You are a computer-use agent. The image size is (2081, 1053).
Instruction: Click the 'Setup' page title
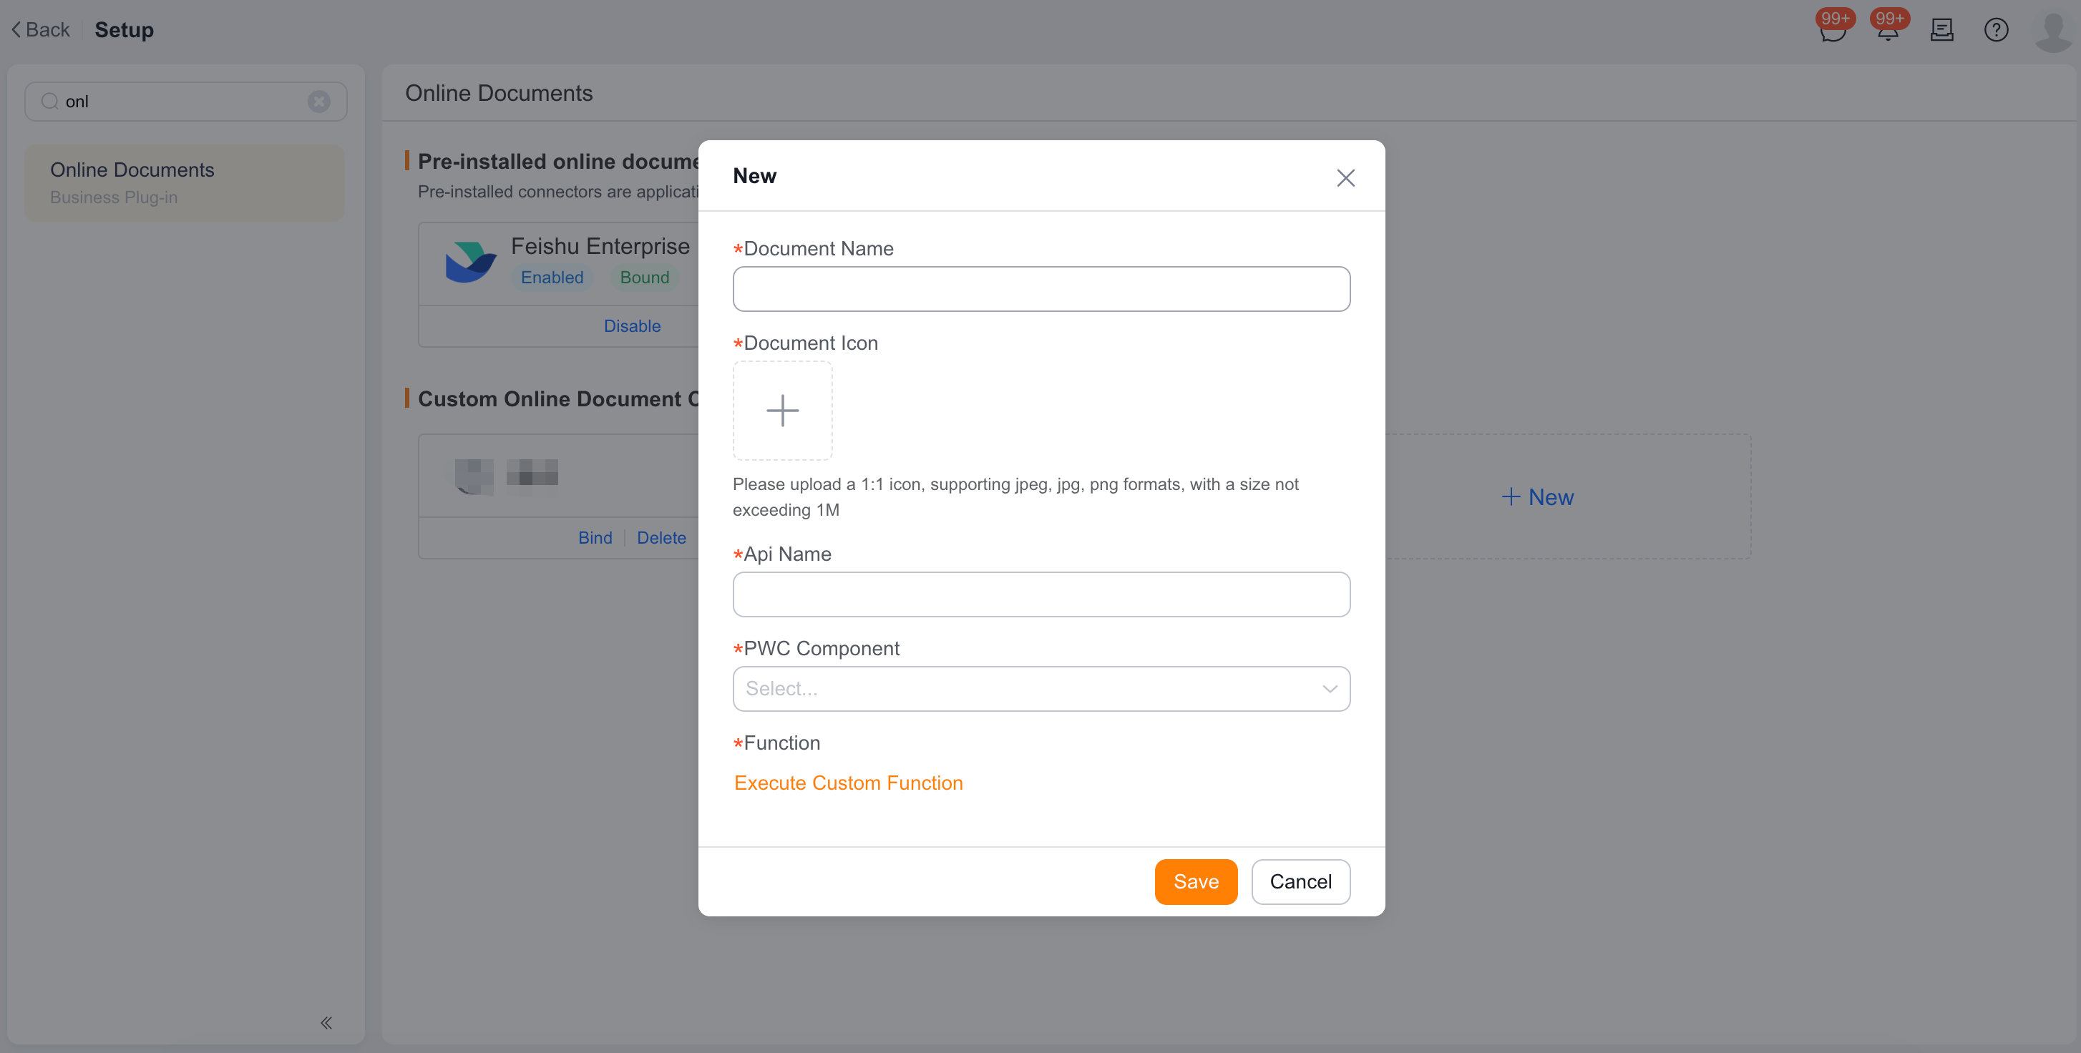click(124, 30)
